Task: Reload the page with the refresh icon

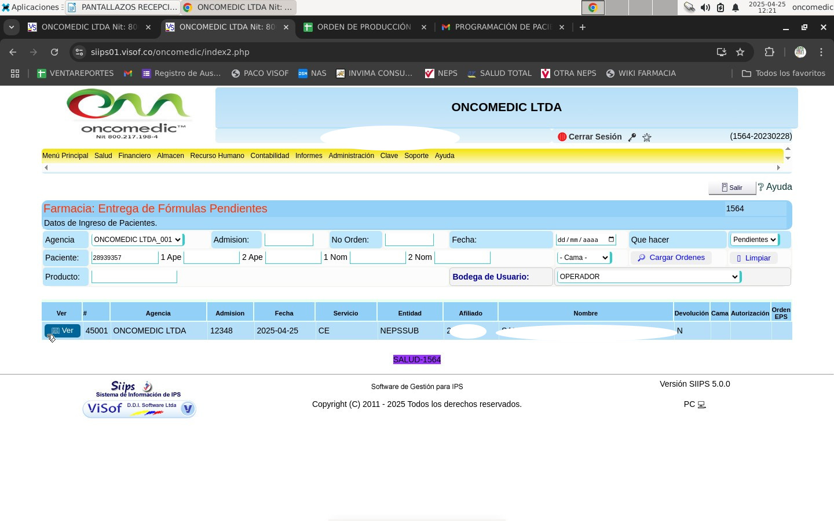Action: click(x=54, y=52)
